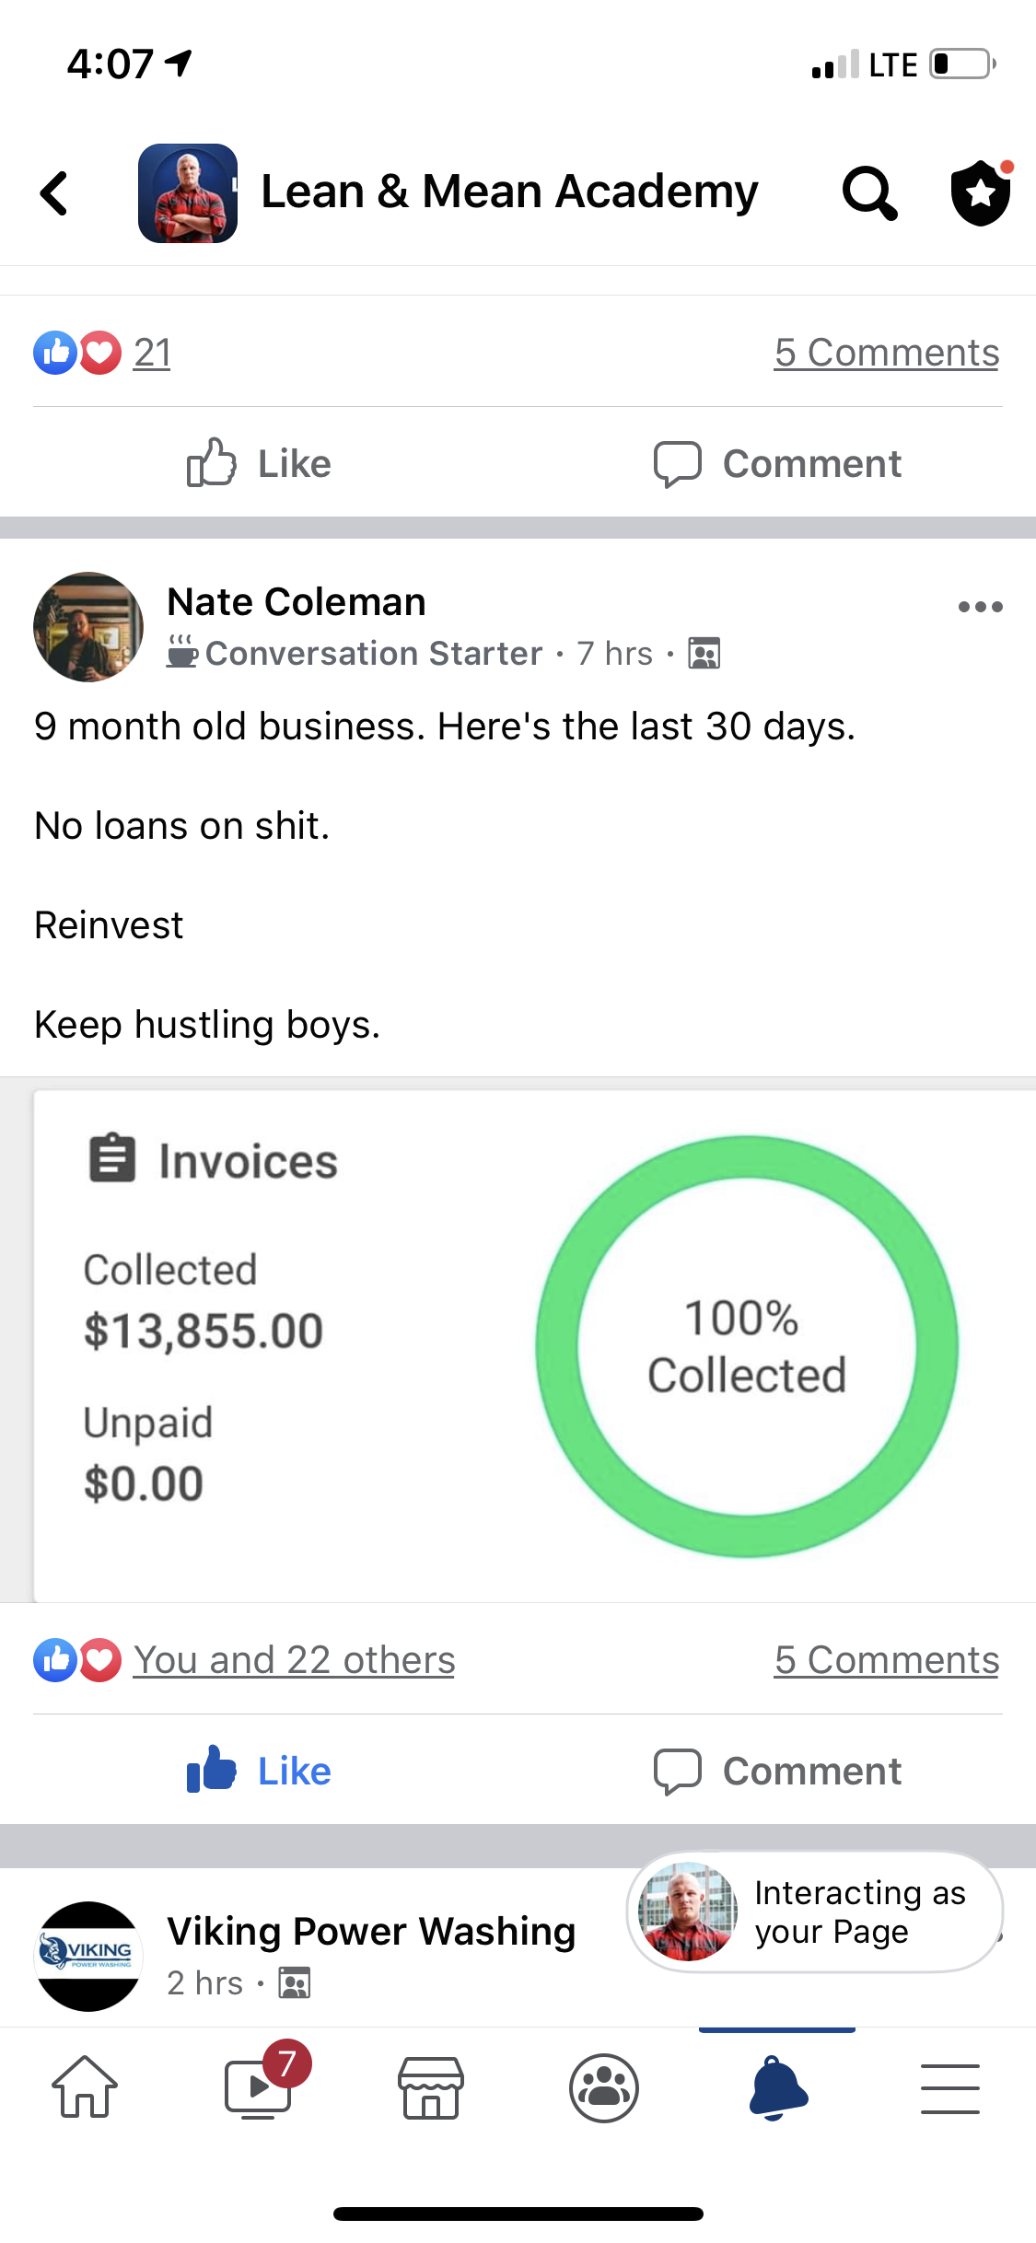The image size is (1036, 2243).
Task: Open the Notifications bell tab
Action: 777,2086
